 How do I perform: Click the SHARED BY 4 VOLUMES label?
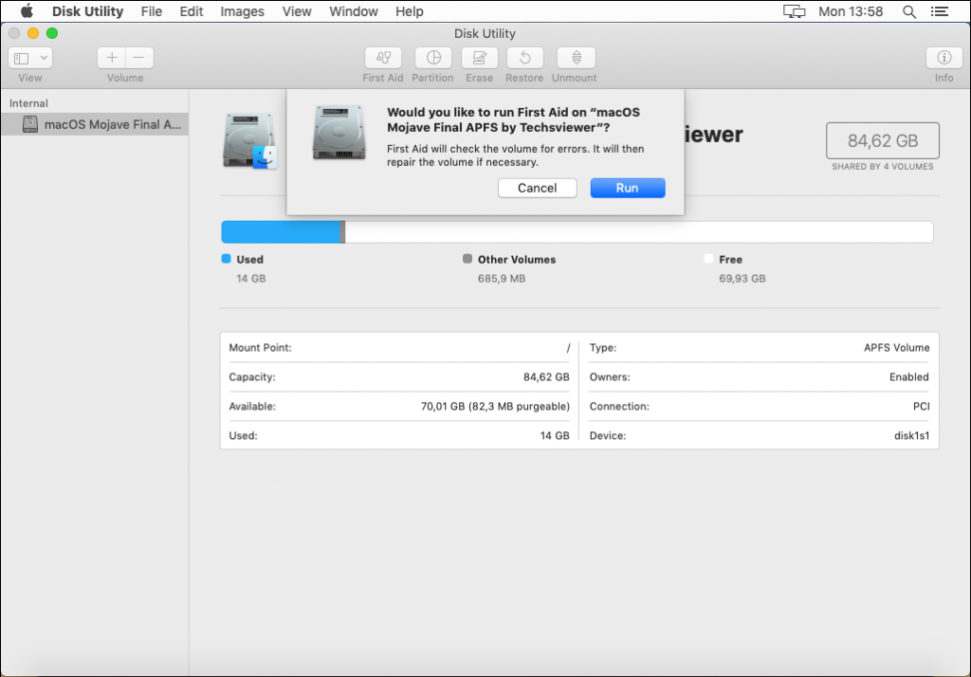click(883, 166)
